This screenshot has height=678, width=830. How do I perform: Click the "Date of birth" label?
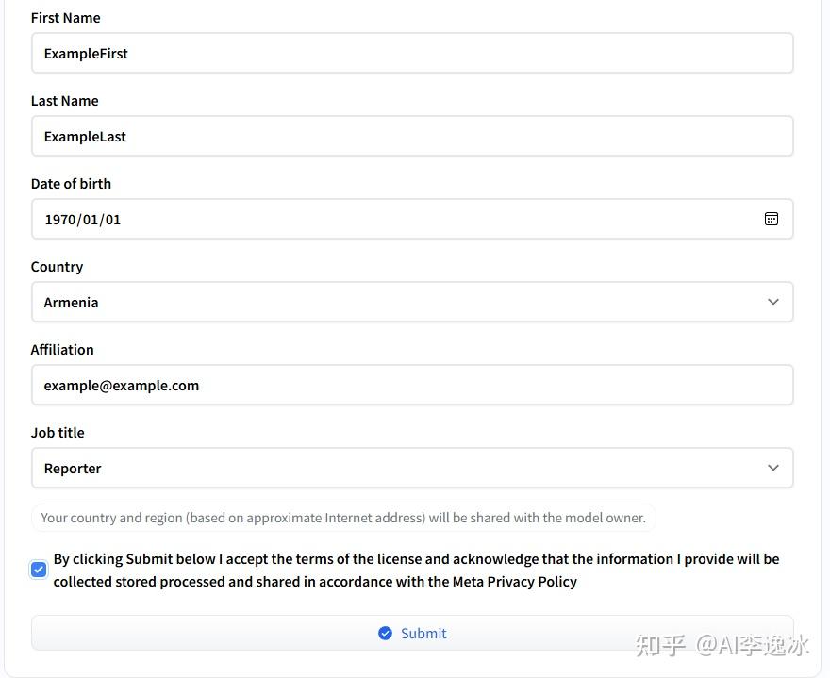tap(72, 184)
